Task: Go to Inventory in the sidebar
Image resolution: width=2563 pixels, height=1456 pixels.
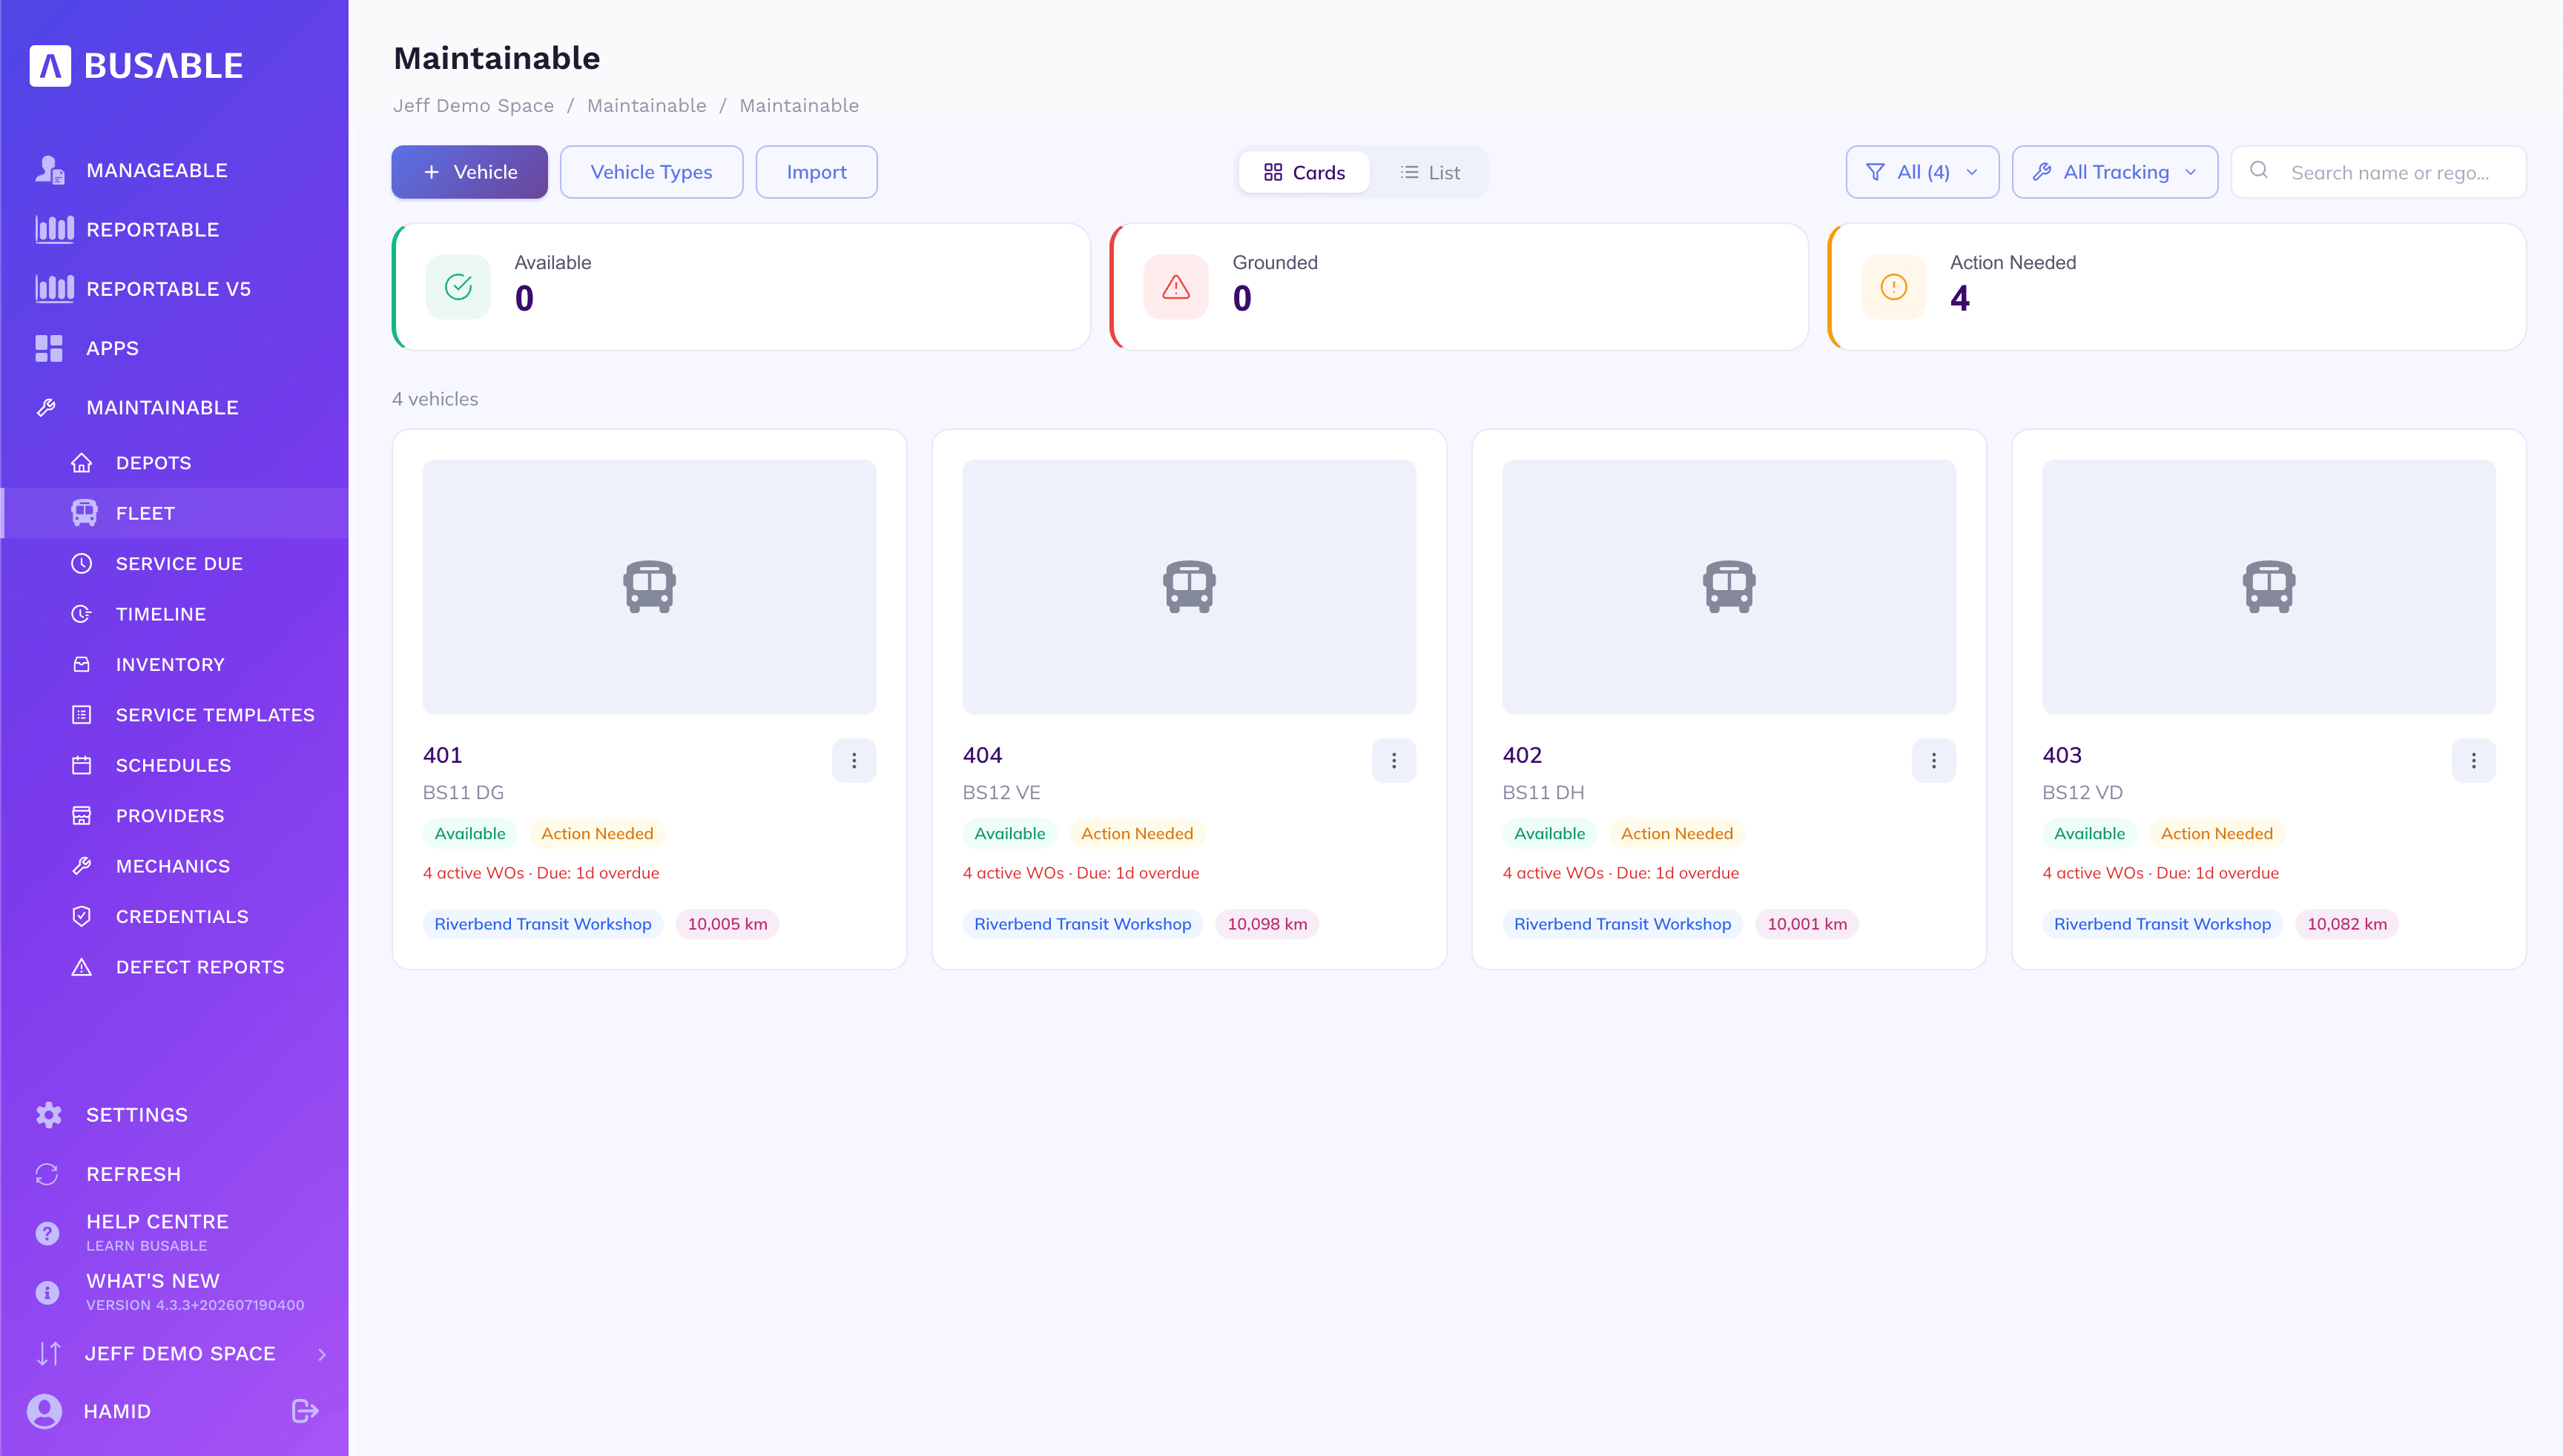Action: pyautogui.click(x=174, y=664)
